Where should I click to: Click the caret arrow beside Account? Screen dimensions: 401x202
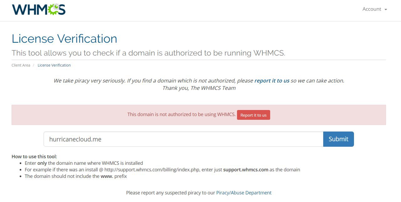tap(386, 9)
